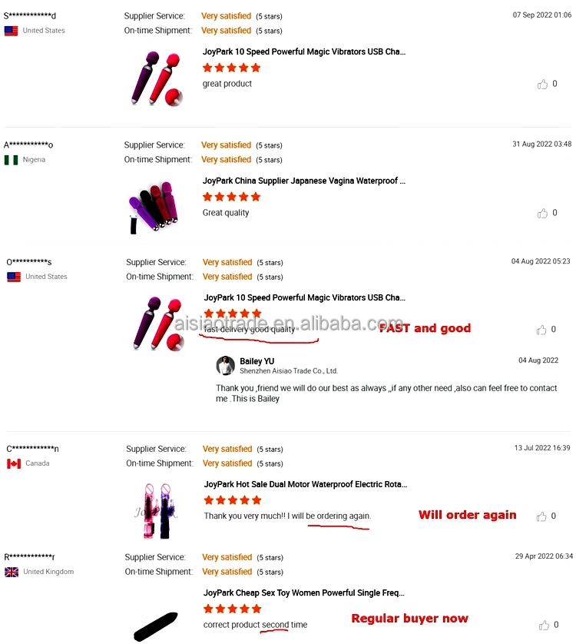Like the 'Great quality' review from Nigeria

[x=542, y=214]
